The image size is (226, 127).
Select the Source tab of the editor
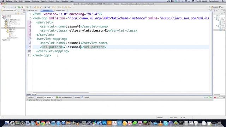click(34, 94)
